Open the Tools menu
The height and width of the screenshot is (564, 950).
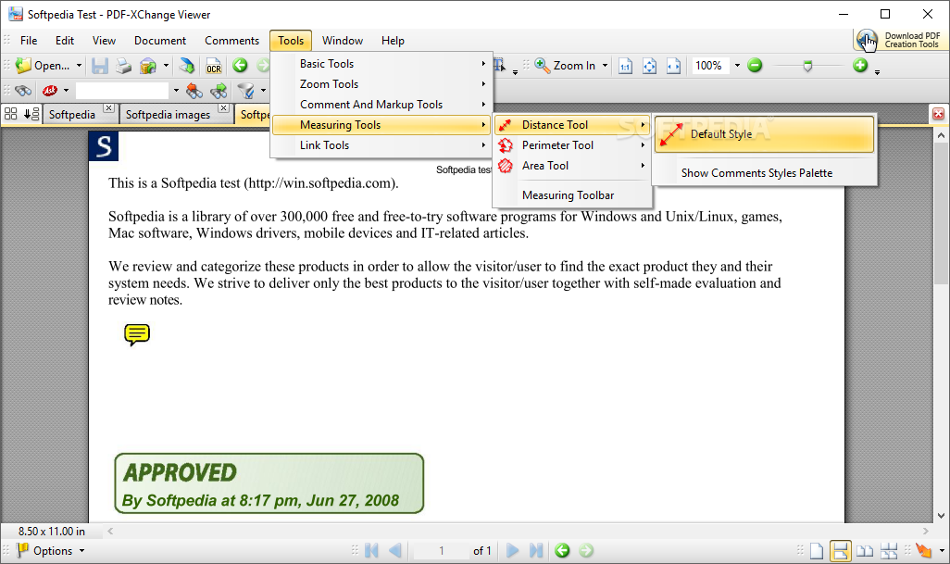tap(291, 41)
